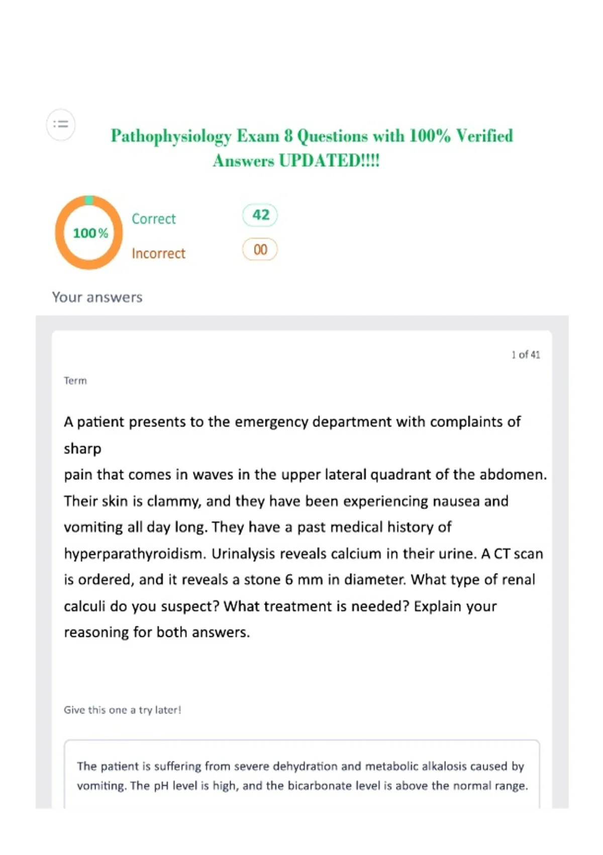Click the 1 of 41 counter
Screen dimensions: 603x855
tap(526, 355)
